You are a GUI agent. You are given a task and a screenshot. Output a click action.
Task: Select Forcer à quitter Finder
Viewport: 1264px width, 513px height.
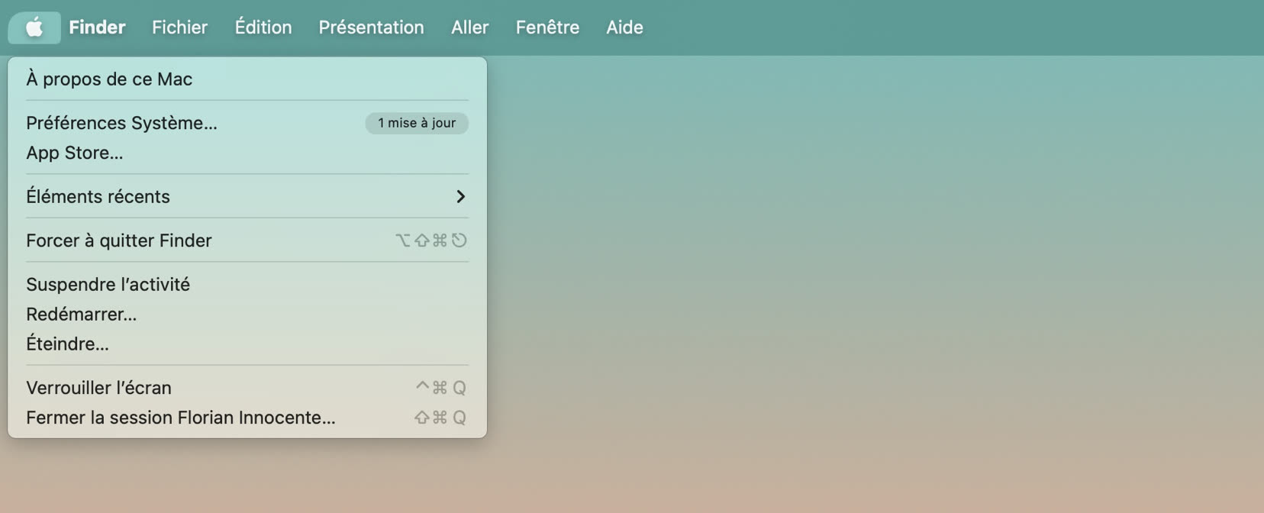coord(247,240)
